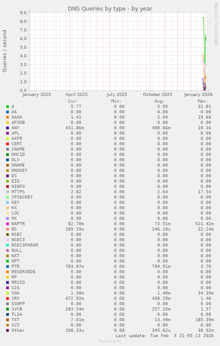Click the HTTPS current value 2.82
Screen dimensions: 220x346
click(x=76, y=192)
